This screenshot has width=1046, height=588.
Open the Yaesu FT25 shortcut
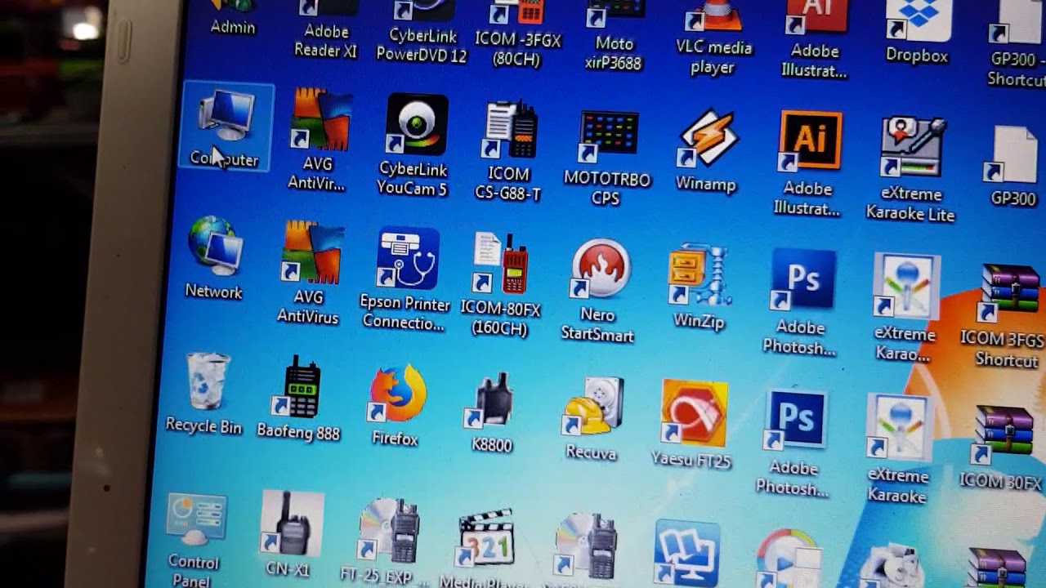click(693, 423)
